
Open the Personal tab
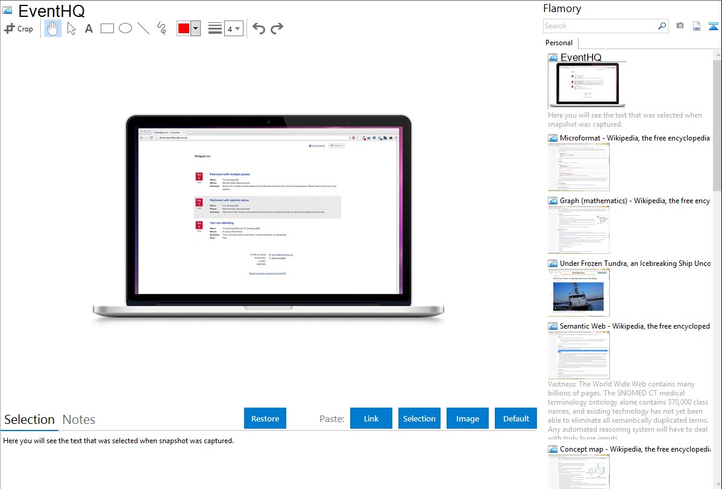click(559, 42)
